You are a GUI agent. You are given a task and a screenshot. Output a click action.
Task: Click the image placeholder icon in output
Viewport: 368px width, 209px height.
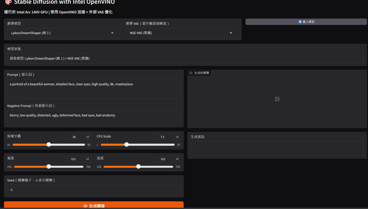coord(277,99)
